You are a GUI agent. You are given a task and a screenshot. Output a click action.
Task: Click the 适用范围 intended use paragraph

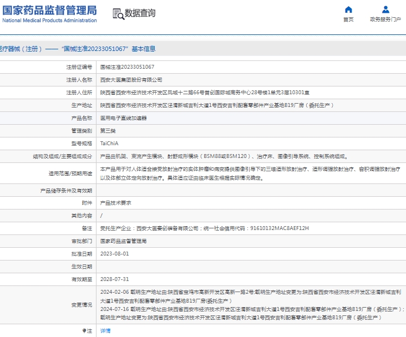pos(250,173)
